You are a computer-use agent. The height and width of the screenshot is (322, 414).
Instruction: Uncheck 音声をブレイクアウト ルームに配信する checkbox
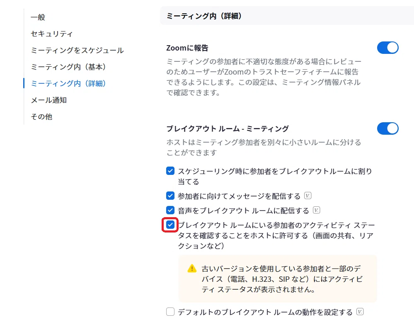pyautogui.click(x=170, y=210)
